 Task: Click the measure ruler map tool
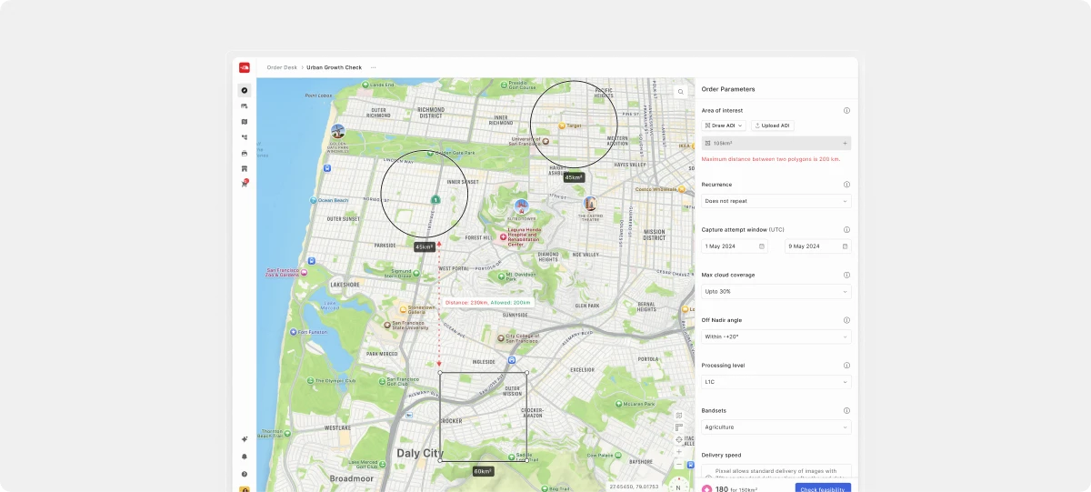(679, 427)
